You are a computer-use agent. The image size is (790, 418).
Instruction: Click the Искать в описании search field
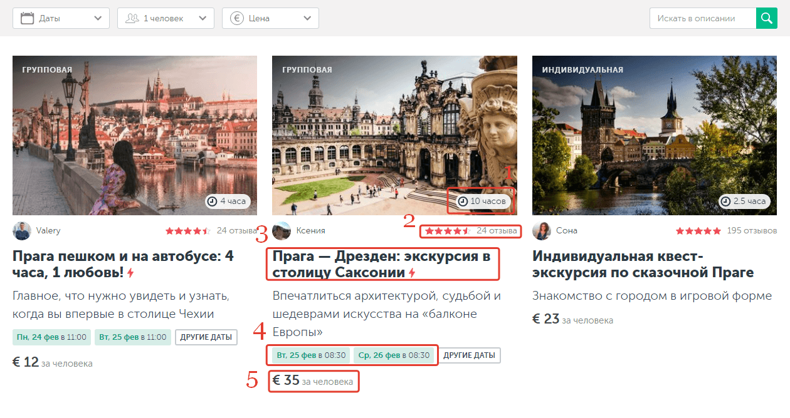click(702, 18)
